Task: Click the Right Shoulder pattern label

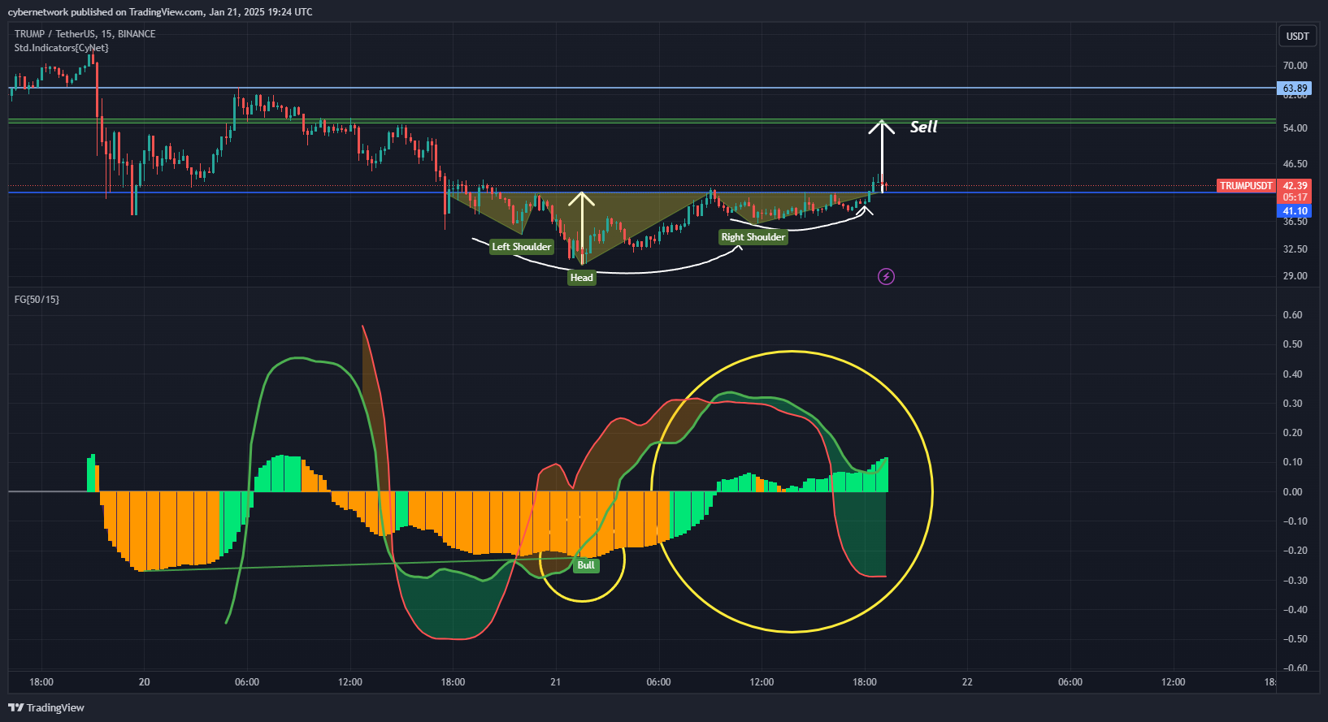Action: [753, 237]
